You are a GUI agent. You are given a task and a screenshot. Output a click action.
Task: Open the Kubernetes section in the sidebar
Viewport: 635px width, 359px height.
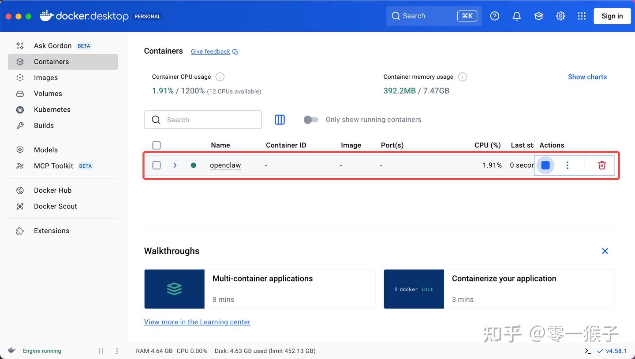coord(52,109)
